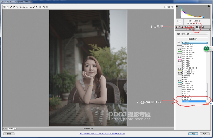This screenshot has height=138, width=213.
Task: Select the White Balance eyedropper tool
Action: 11,7
